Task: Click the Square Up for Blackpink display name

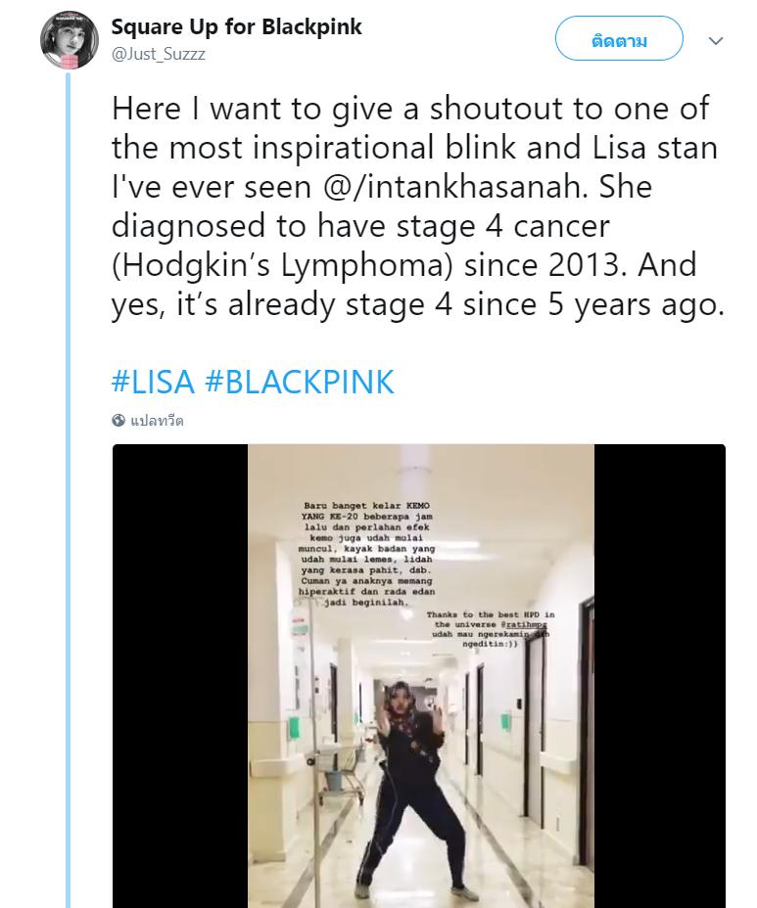Action: click(x=236, y=26)
